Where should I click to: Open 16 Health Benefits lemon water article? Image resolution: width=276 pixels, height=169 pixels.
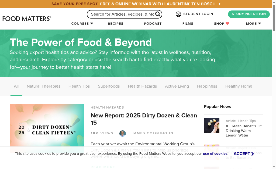(x=244, y=131)
